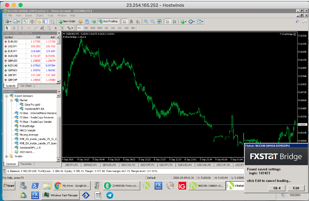Viewport: 309px width, 201px height.
Task: Switch chart to candlesticks display
Action: (131, 21)
